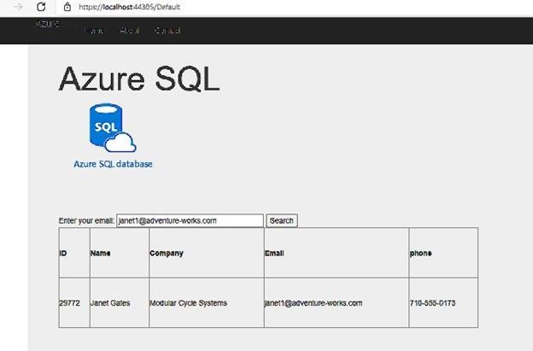Go to the Home nav item
The image size is (533, 351).
94,31
